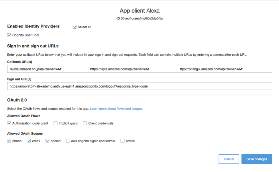279x172 pixels.
Task: Enable the aws.cognito.signin.user.admin scope
Action: [68, 141]
